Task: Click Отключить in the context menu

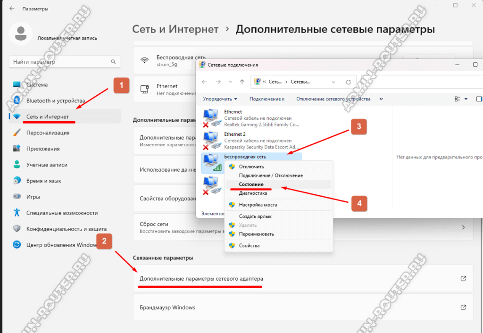Action: [251, 166]
